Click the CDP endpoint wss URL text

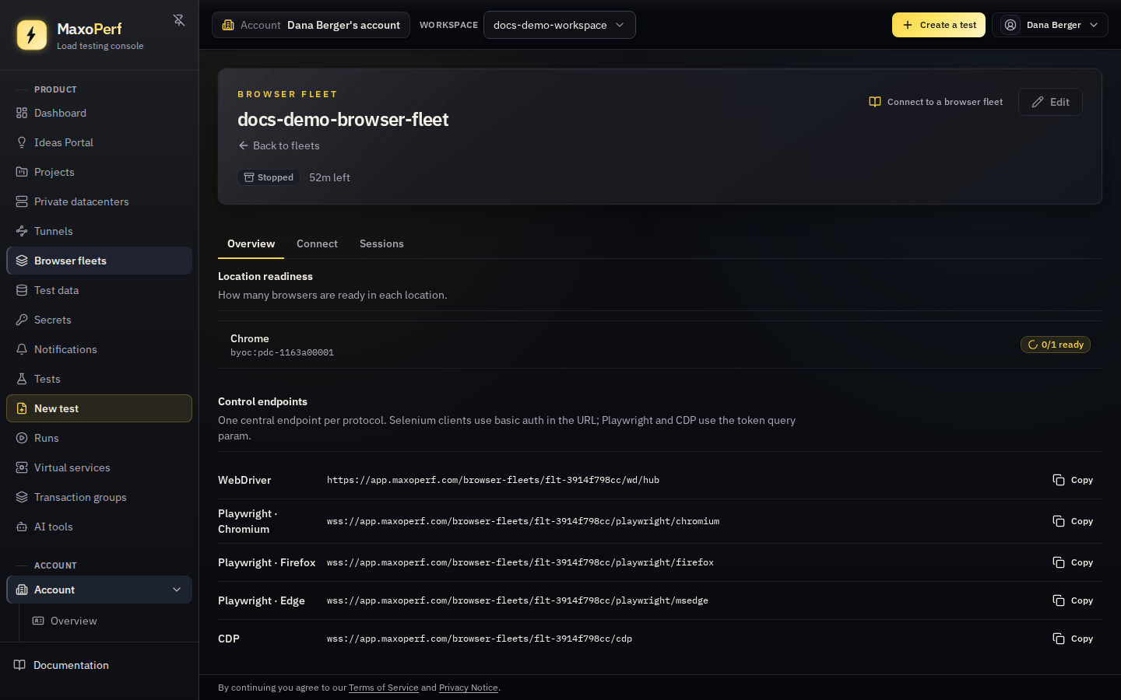pyautogui.click(x=480, y=639)
